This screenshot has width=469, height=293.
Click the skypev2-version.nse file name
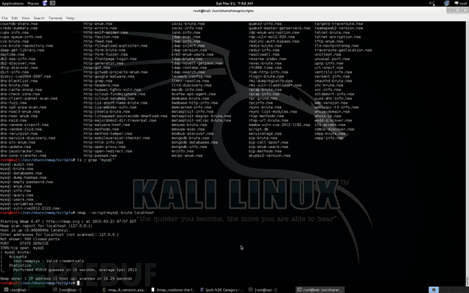point(270,156)
